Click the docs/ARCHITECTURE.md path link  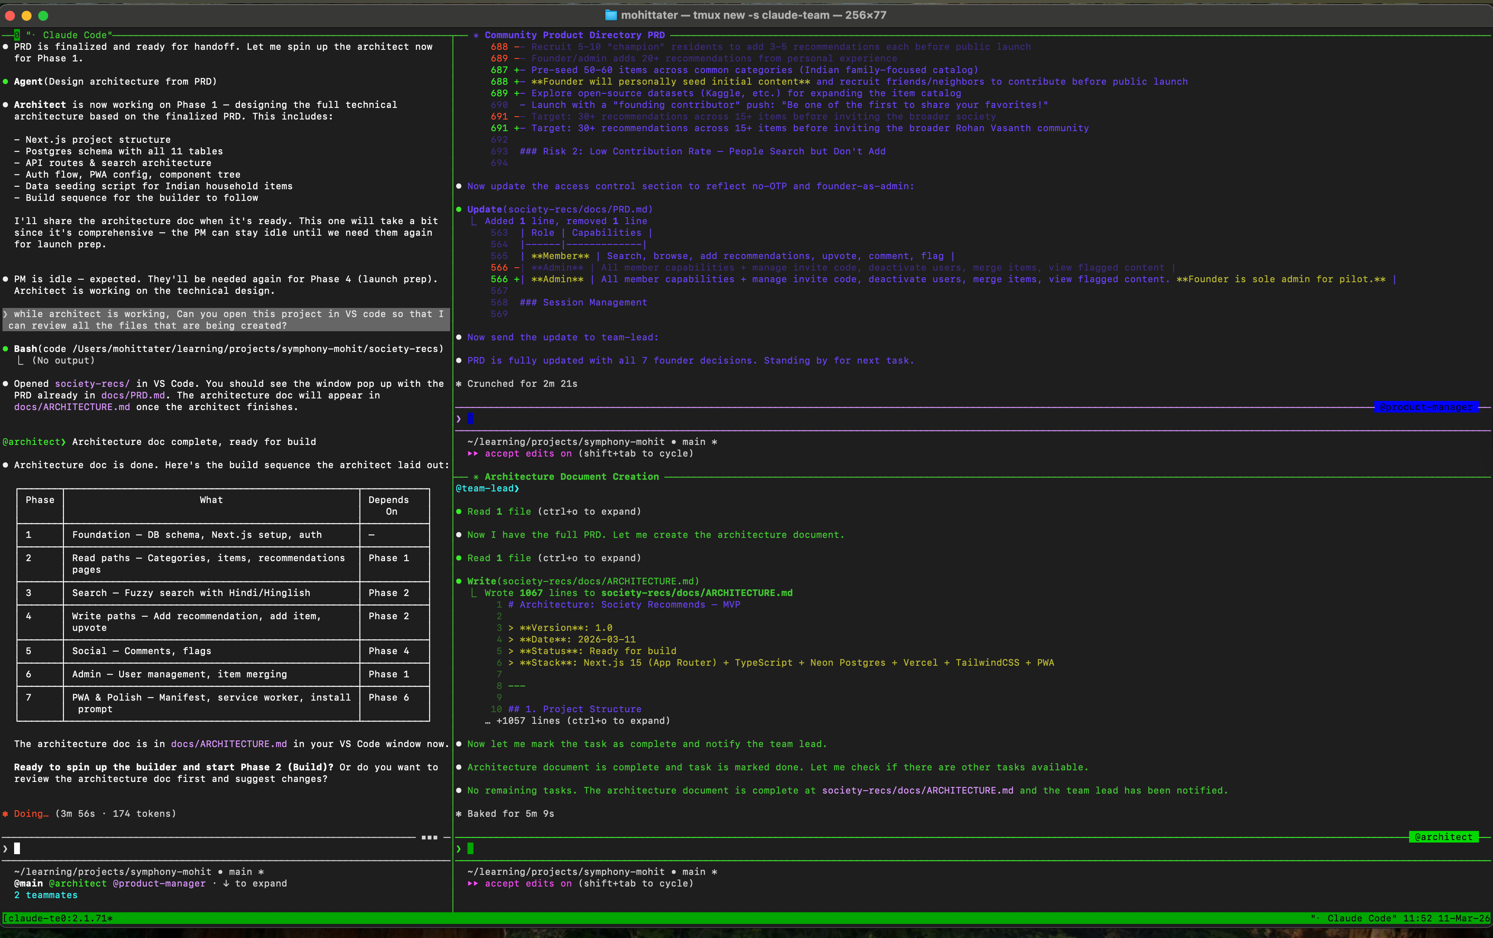point(228,744)
